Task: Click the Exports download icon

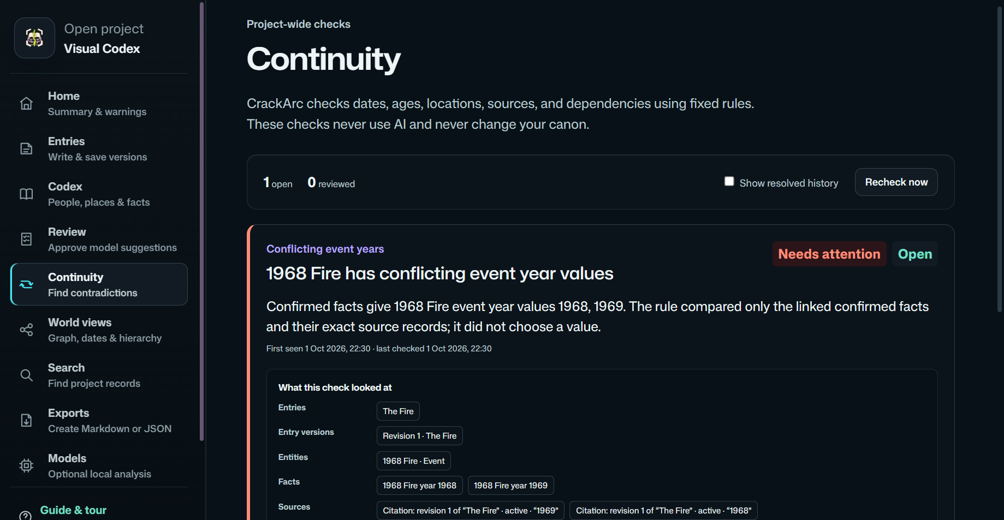Action: [26, 420]
